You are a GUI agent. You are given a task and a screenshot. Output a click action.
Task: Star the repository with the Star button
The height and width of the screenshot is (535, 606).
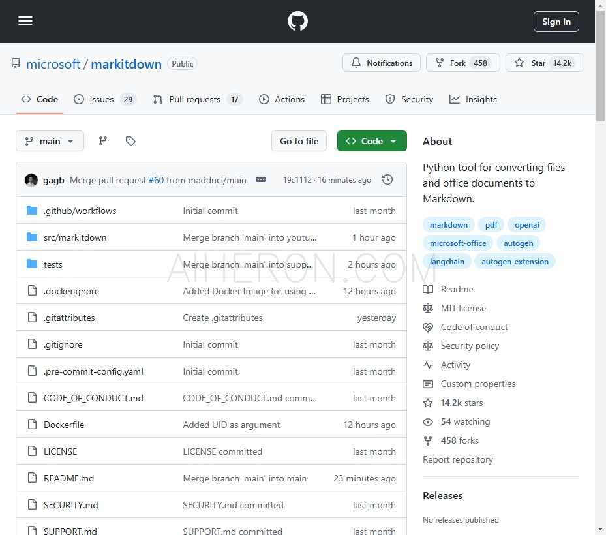click(x=544, y=63)
